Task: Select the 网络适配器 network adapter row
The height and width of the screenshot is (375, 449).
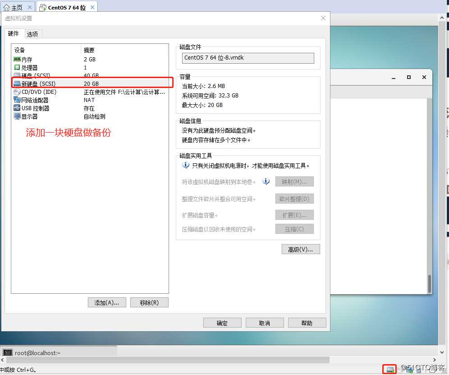Action: (x=90, y=100)
